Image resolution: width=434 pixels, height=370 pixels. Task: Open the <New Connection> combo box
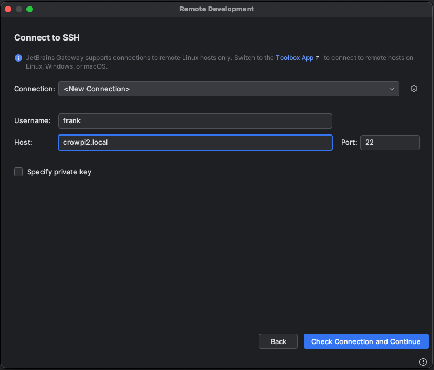pyautogui.click(x=227, y=89)
